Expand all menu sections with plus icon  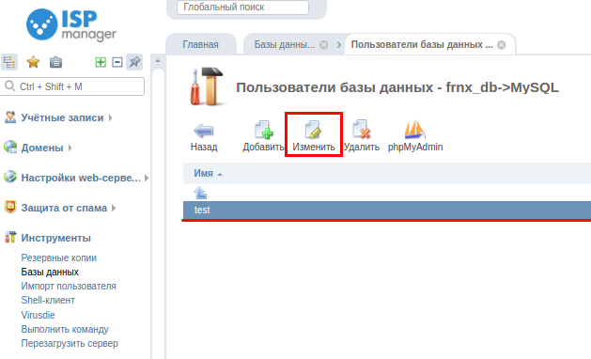click(101, 62)
